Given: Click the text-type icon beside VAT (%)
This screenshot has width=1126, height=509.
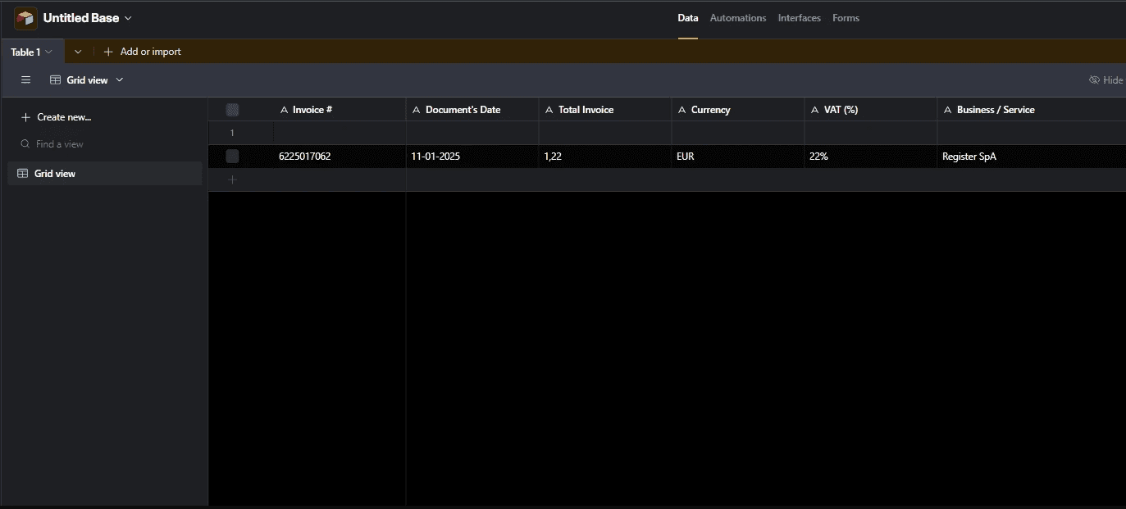Looking at the screenshot, I should 815,110.
